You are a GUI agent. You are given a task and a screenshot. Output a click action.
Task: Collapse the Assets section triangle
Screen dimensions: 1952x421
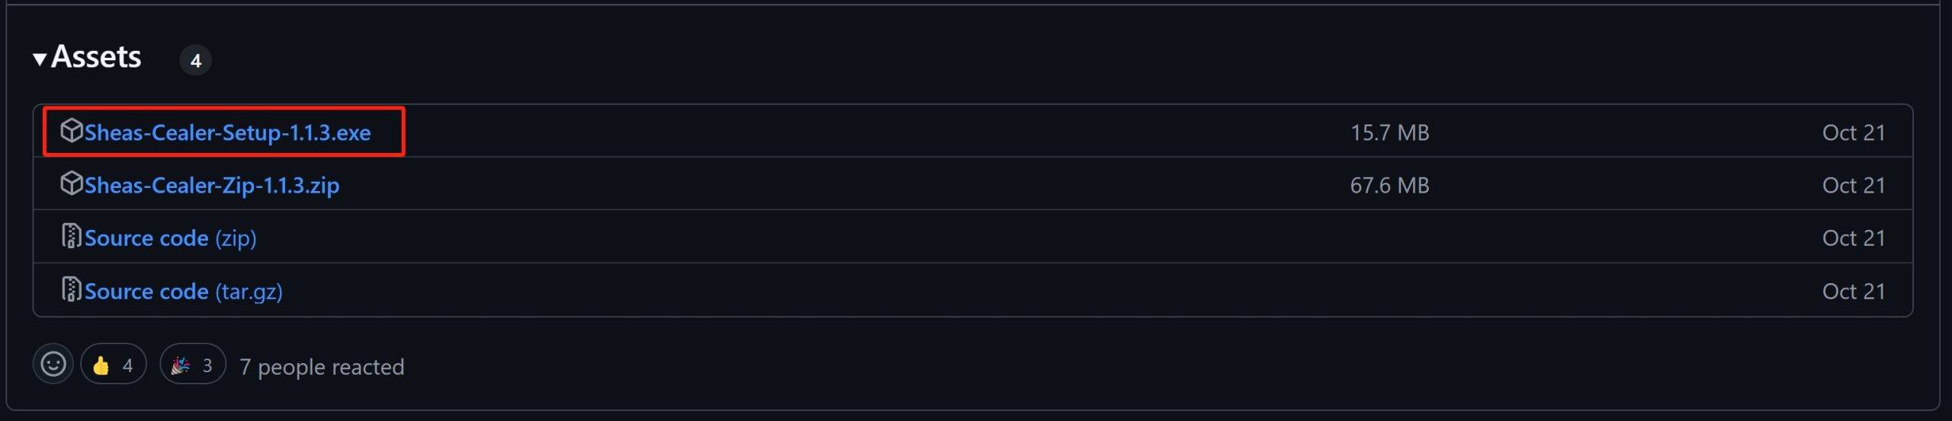click(40, 59)
